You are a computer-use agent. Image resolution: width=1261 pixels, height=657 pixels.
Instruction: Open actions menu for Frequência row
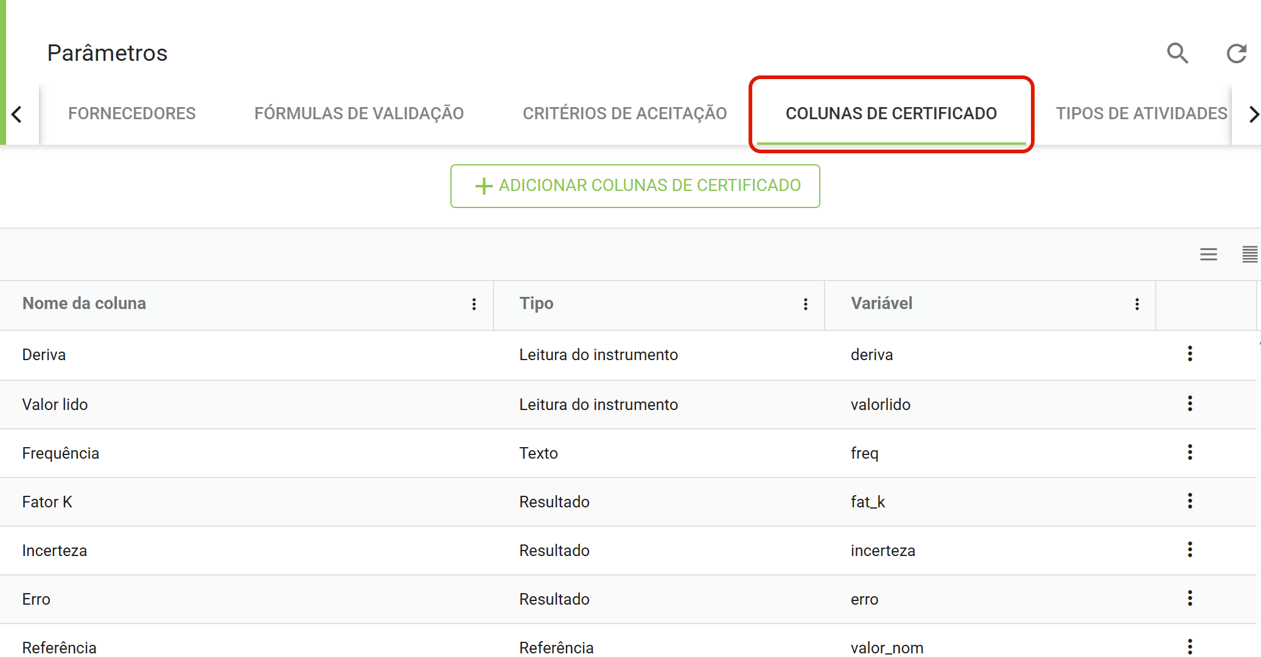click(x=1190, y=452)
